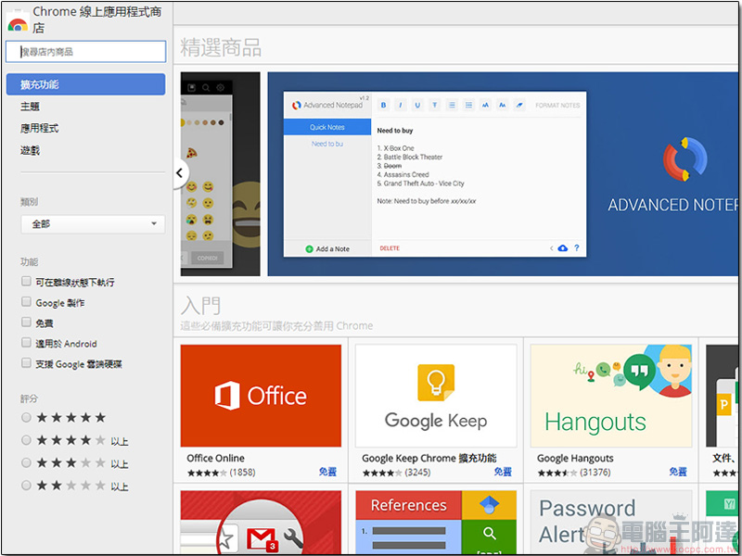Click the green Add a Note button
742x556 pixels.
[327, 248]
